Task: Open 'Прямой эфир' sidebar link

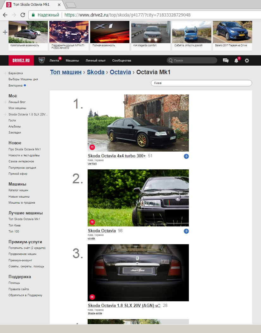Action: click(x=18, y=174)
